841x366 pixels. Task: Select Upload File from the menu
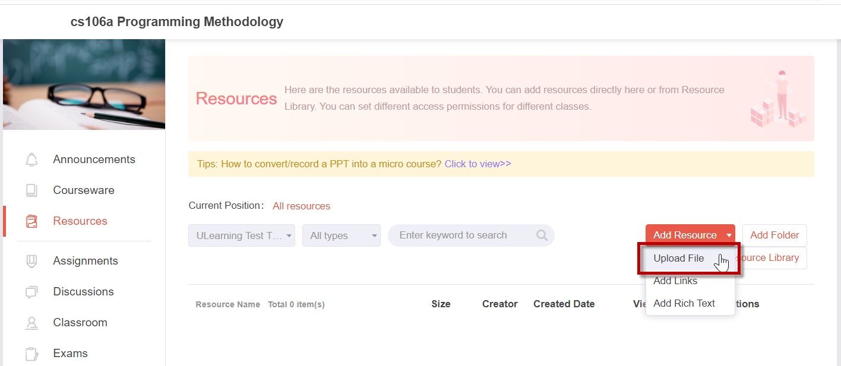pyautogui.click(x=679, y=259)
